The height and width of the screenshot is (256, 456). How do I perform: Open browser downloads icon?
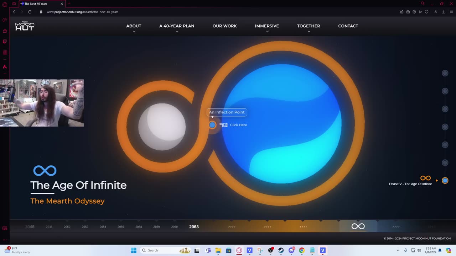coord(444,12)
